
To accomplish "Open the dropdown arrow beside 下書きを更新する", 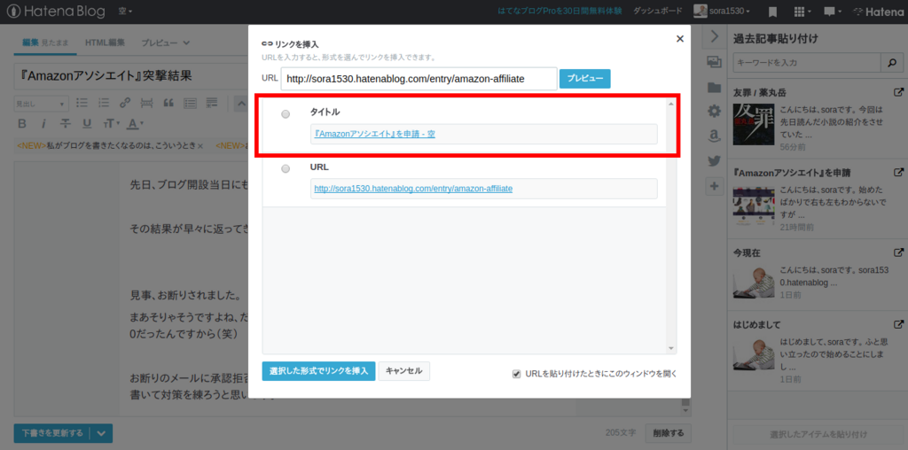I will tap(101, 433).
